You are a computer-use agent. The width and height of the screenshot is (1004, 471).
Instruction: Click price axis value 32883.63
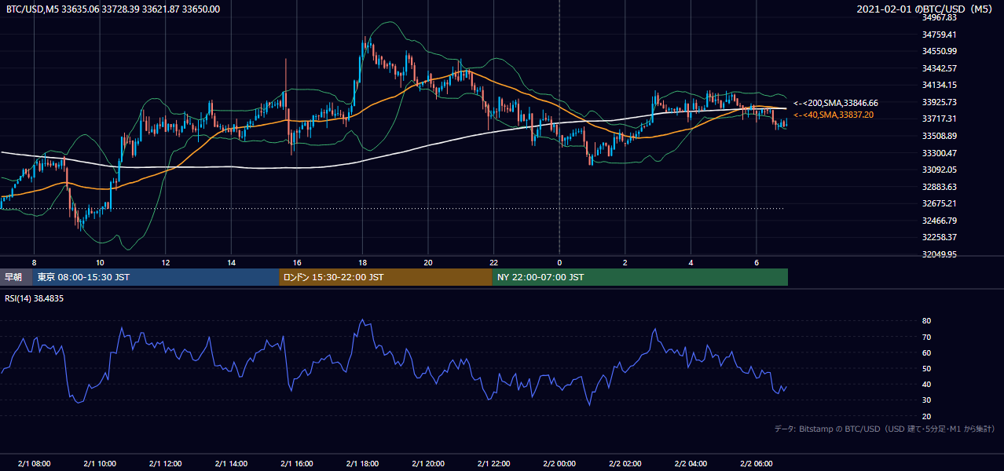[939, 187]
